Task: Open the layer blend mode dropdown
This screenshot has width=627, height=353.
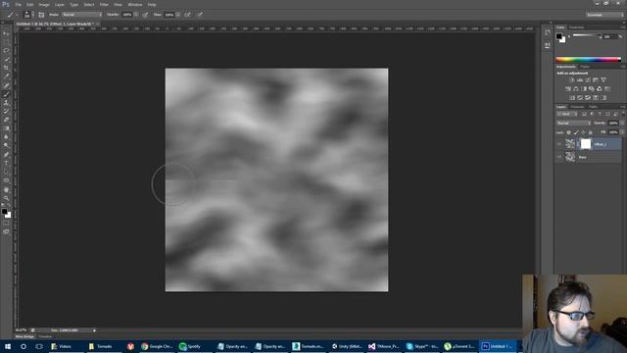Action: point(573,124)
